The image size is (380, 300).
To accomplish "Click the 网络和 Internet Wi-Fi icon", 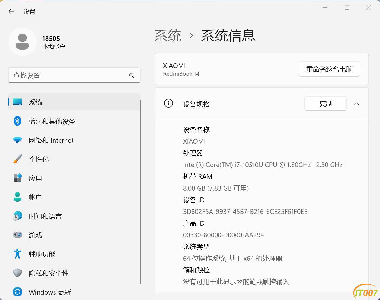I will [x=17, y=140].
